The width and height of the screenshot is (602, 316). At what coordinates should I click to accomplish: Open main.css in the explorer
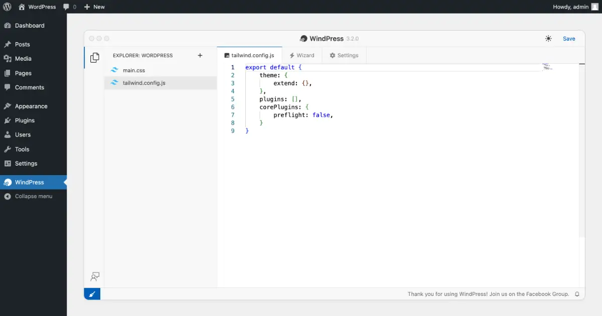pyautogui.click(x=134, y=70)
